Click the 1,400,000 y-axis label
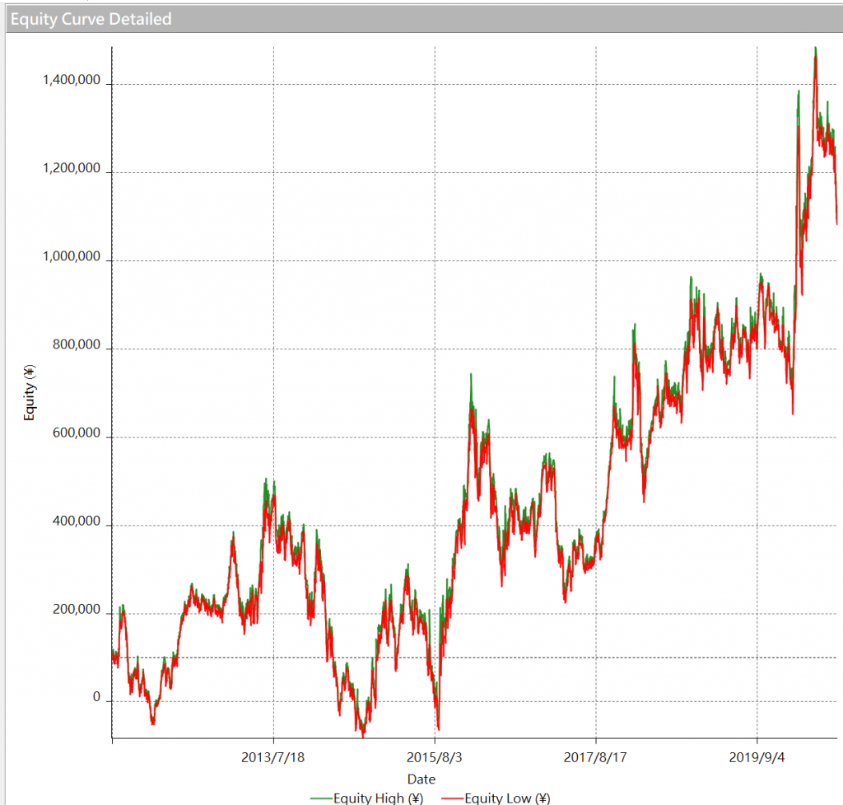Screen dimensions: 843x805 pyautogui.click(x=72, y=81)
